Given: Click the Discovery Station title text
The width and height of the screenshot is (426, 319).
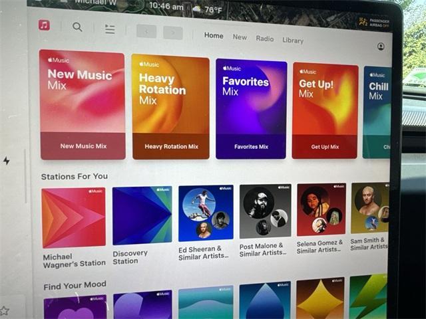Looking at the screenshot, I should pyautogui.click(x=130, y=257).
